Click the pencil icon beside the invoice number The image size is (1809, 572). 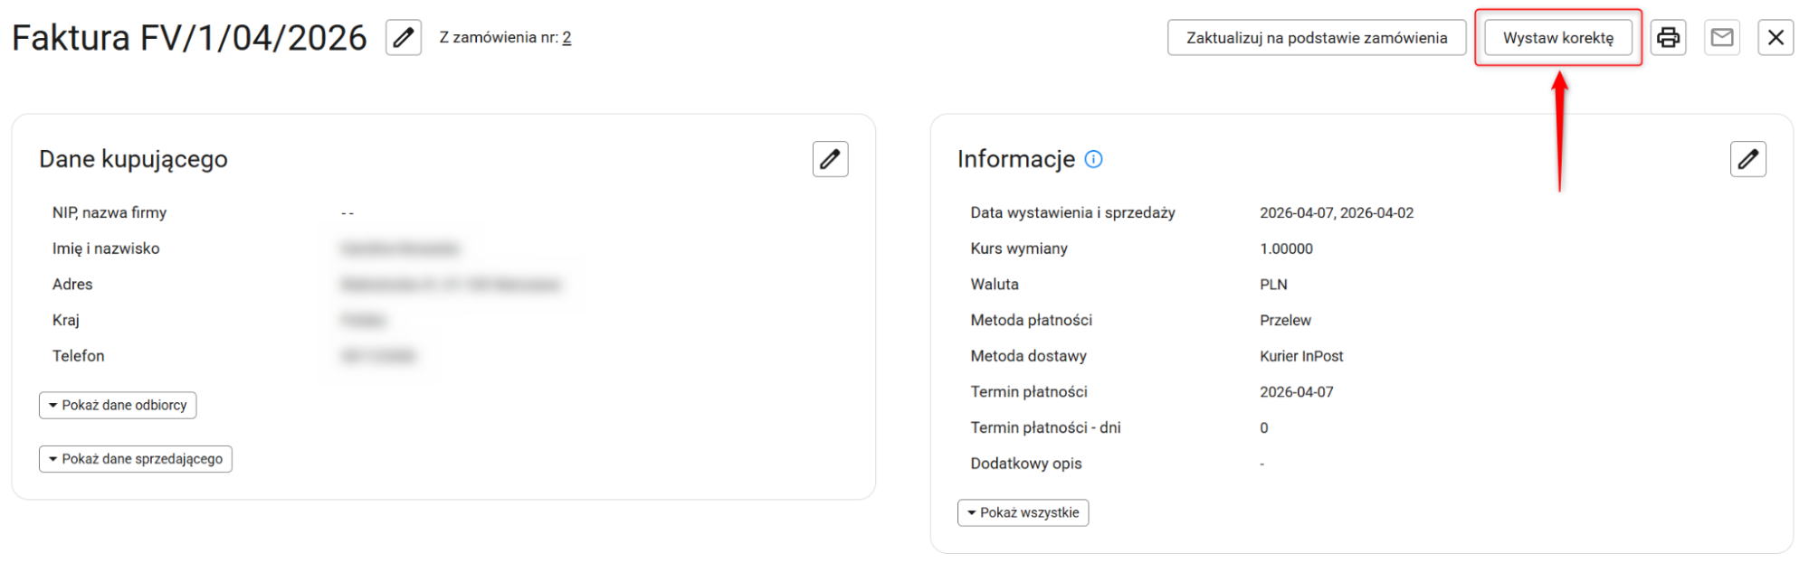point(404,38)
